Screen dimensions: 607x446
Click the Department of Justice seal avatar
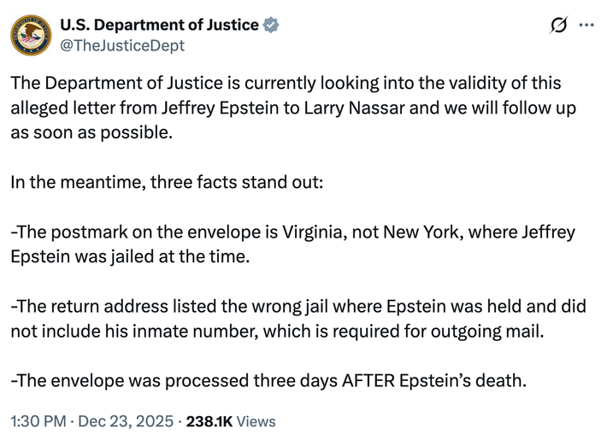click(x=31, y=35)
